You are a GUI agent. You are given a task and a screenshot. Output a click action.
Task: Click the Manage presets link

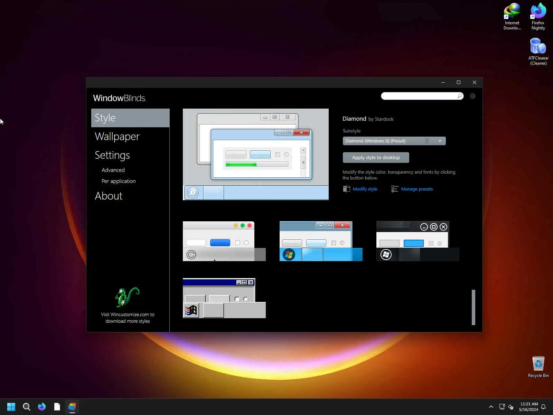[417, 189]
